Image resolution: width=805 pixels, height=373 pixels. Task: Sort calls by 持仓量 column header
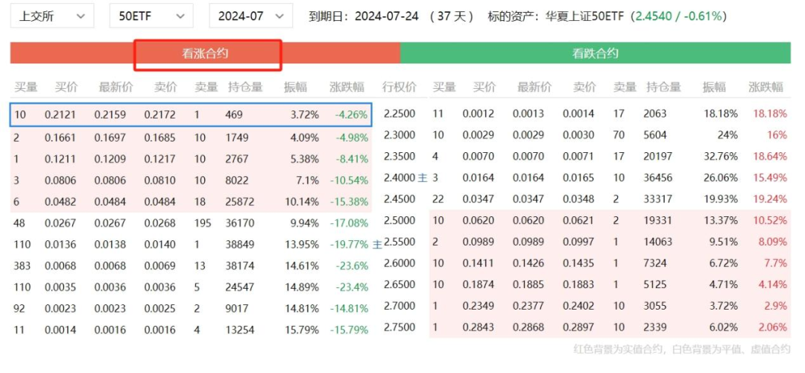coord(245,87)
